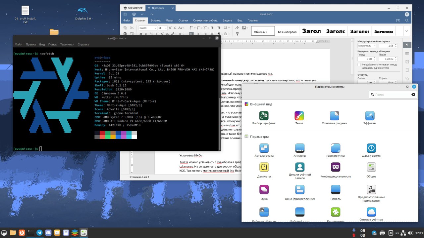Increase the spacing after paragraph value
The width and height of the screenshot is (424, 238).
[395, 58]
